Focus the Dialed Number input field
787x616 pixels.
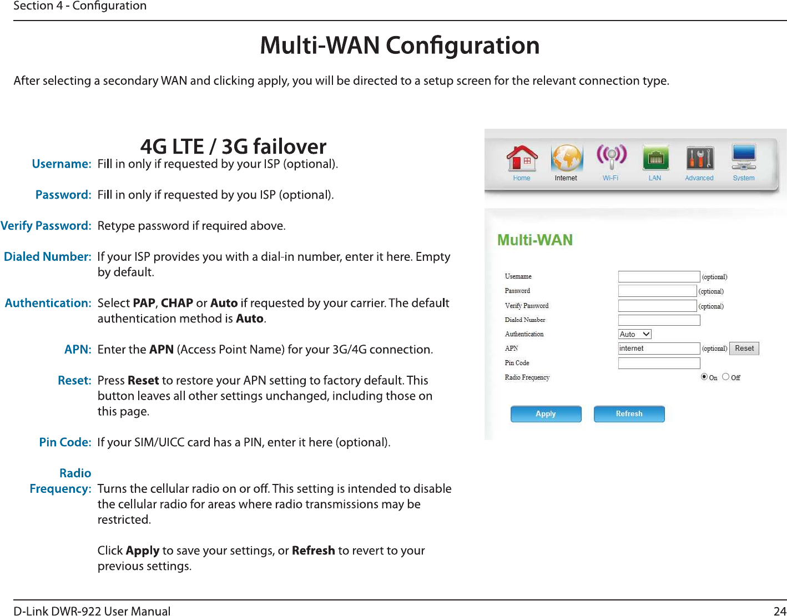tap(659, 320)
